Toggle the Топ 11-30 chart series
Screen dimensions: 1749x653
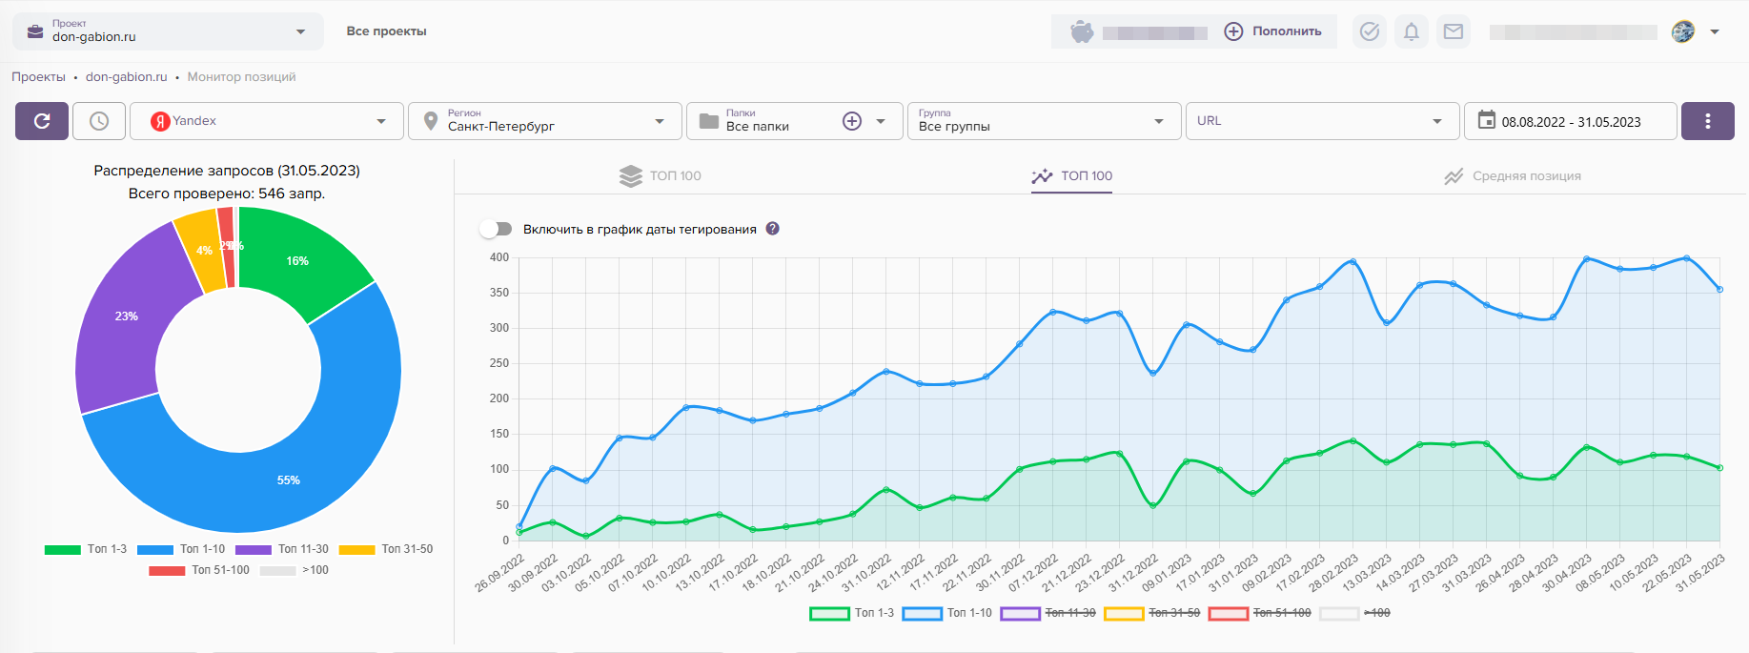coord(1048,613)
